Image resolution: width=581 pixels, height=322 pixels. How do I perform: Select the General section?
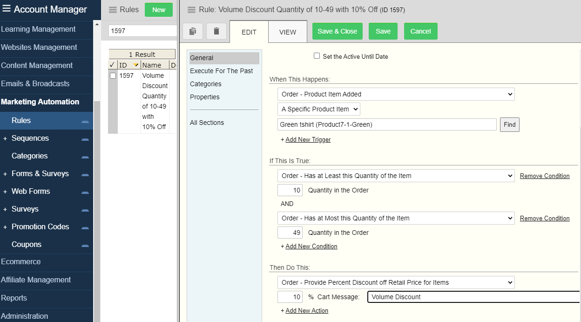224,58
